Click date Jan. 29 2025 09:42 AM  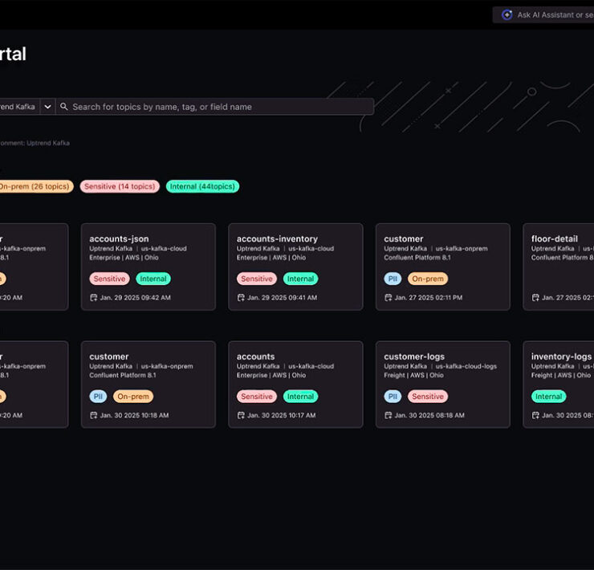click(x=135, y=298)
